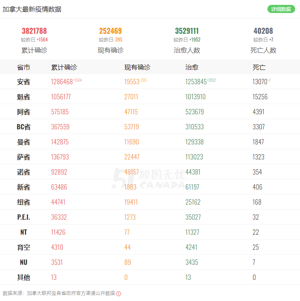The image size is (300, 301).
Task: Click 育空 cumulative cases 4310
Action: pyautogui.click(x=57, y=247)
